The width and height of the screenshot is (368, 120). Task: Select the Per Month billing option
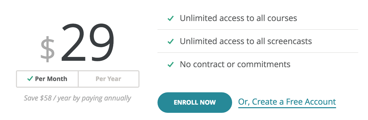pos(47,79)
